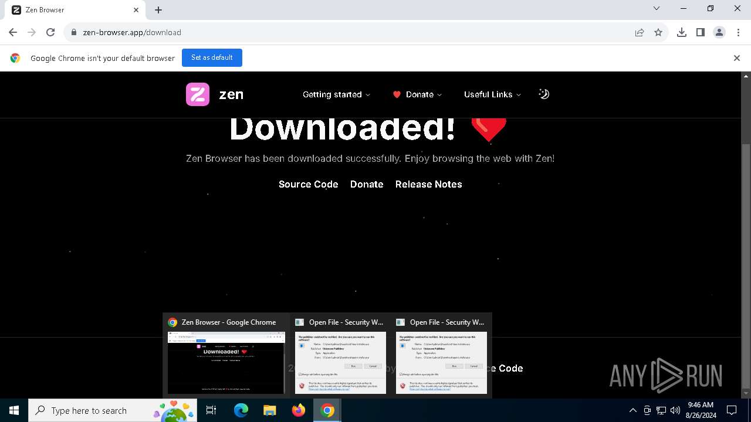Viewport: 751px width, 422px height.
Task: Open volume control tray icon
Action: pyautogui.click(x=675, y=410)
